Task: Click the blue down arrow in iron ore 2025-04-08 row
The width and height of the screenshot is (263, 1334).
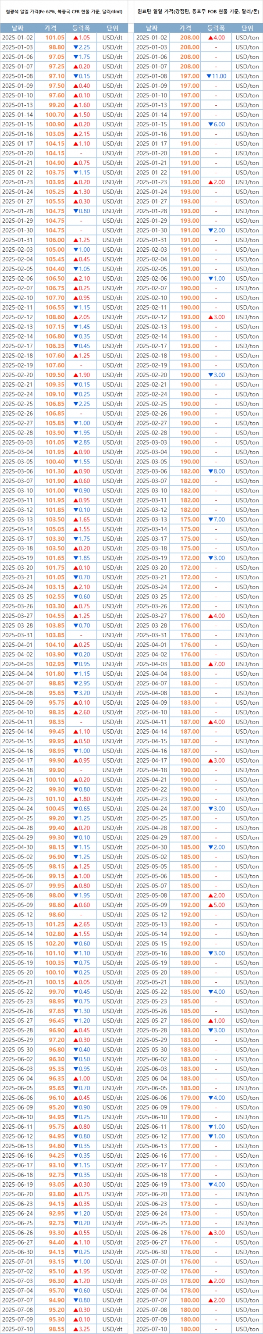Action: [75, 693]
